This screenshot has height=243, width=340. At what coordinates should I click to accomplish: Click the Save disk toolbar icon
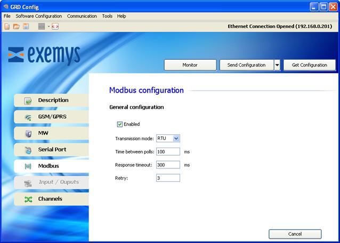pos(26,26)
